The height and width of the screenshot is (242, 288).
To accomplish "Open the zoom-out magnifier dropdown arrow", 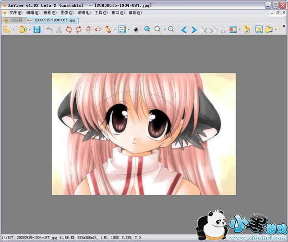I will point(164,30).
